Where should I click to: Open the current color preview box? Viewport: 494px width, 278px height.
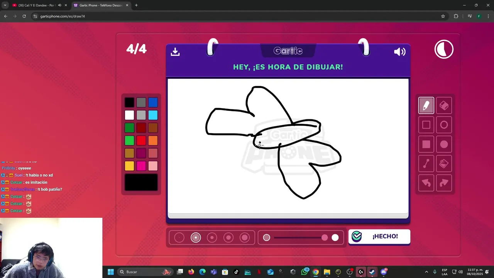141,182
